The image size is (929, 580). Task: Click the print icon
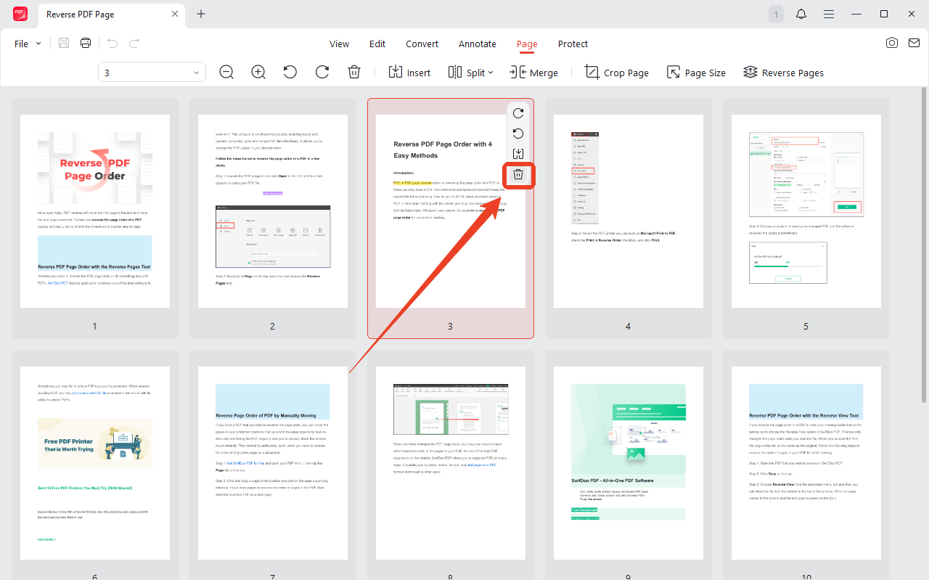[x=86, y=44]
